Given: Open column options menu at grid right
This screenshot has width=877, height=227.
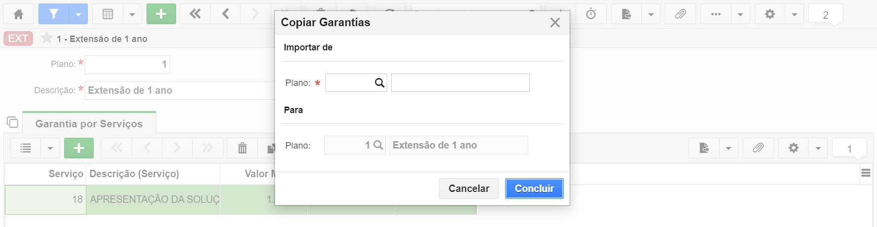Looking at the screenshot, I should pyautogui.click(x=866, y=173).
